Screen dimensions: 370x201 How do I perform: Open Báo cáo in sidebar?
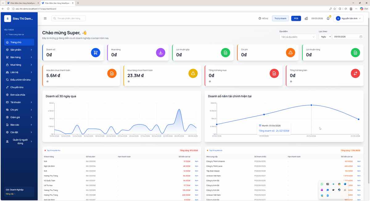[19, 125]
